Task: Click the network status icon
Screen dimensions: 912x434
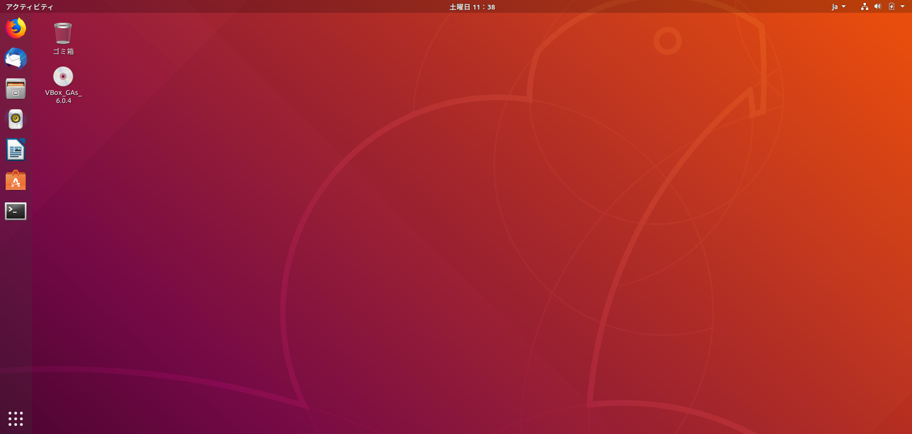Action: click(x=864, y=7)
